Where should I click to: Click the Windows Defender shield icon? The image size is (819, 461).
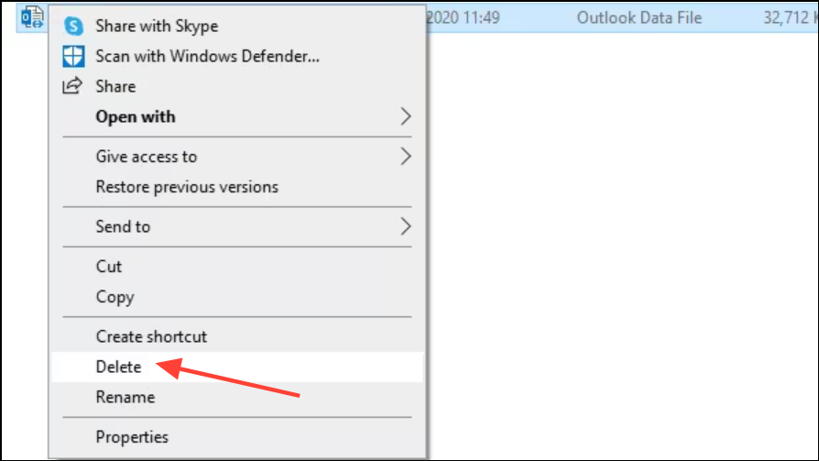(73, 57)
